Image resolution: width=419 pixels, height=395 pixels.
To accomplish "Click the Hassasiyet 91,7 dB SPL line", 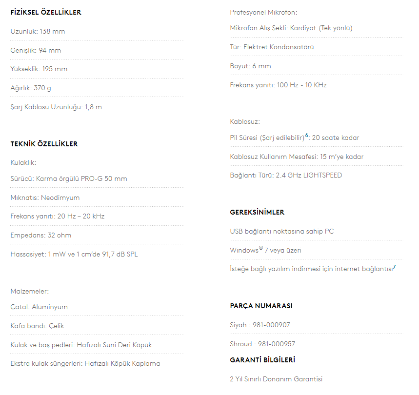I will pos(74,254).
